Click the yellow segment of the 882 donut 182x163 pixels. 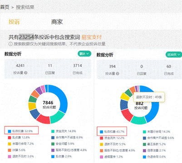[125, 97]
